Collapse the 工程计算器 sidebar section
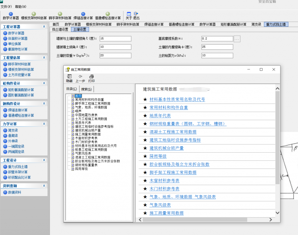The height and width of the screenshot is (235, 298). (44, 27)
